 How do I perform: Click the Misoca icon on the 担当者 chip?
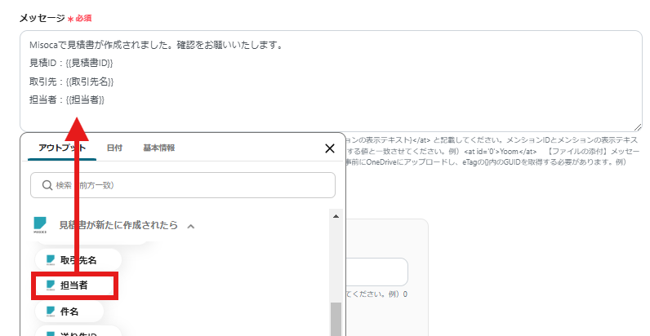[x=51, y=285]
